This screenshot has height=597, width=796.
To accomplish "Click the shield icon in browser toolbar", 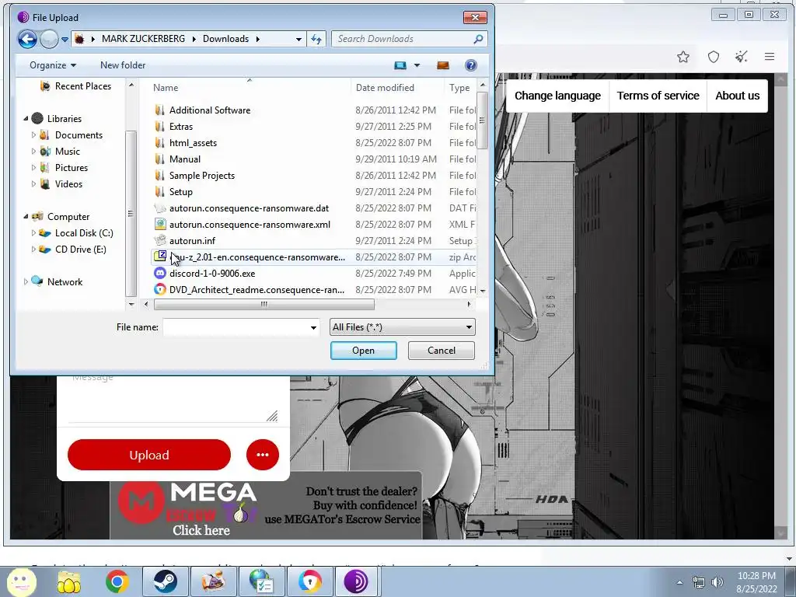I will click(714, 57).
